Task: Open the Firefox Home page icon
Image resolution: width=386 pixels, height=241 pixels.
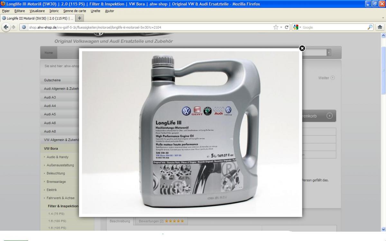Action: [380, 27]
